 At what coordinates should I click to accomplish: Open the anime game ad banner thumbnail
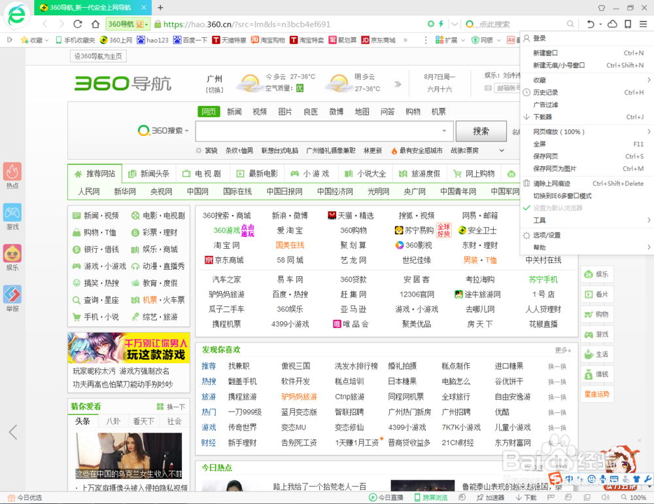(129, 348)
